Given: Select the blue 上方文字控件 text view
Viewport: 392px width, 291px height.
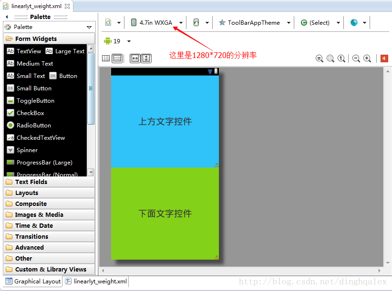Looking at the screenshot, I should [x=165, y=121].
